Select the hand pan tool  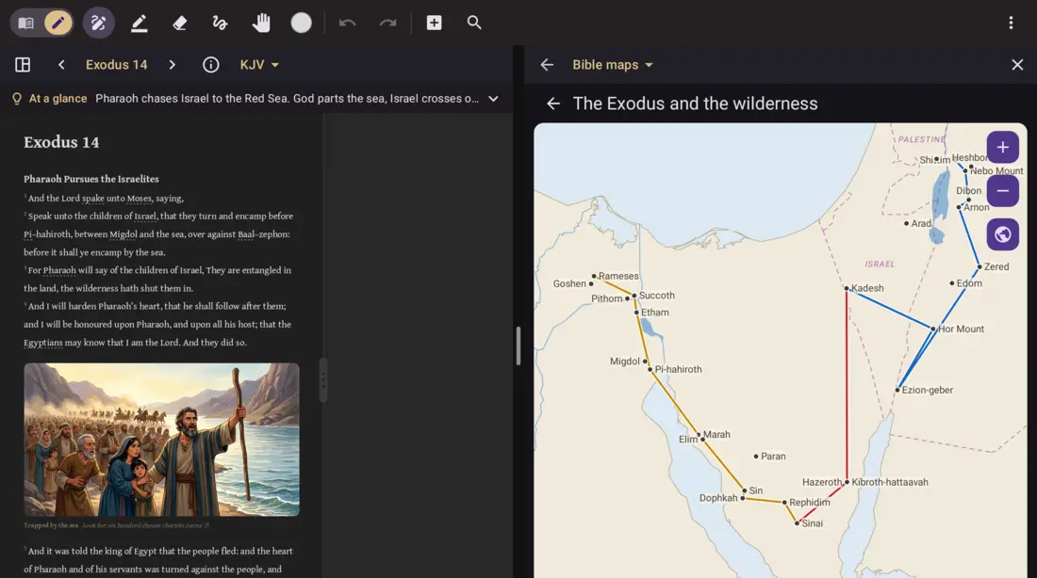pos(261,24)
